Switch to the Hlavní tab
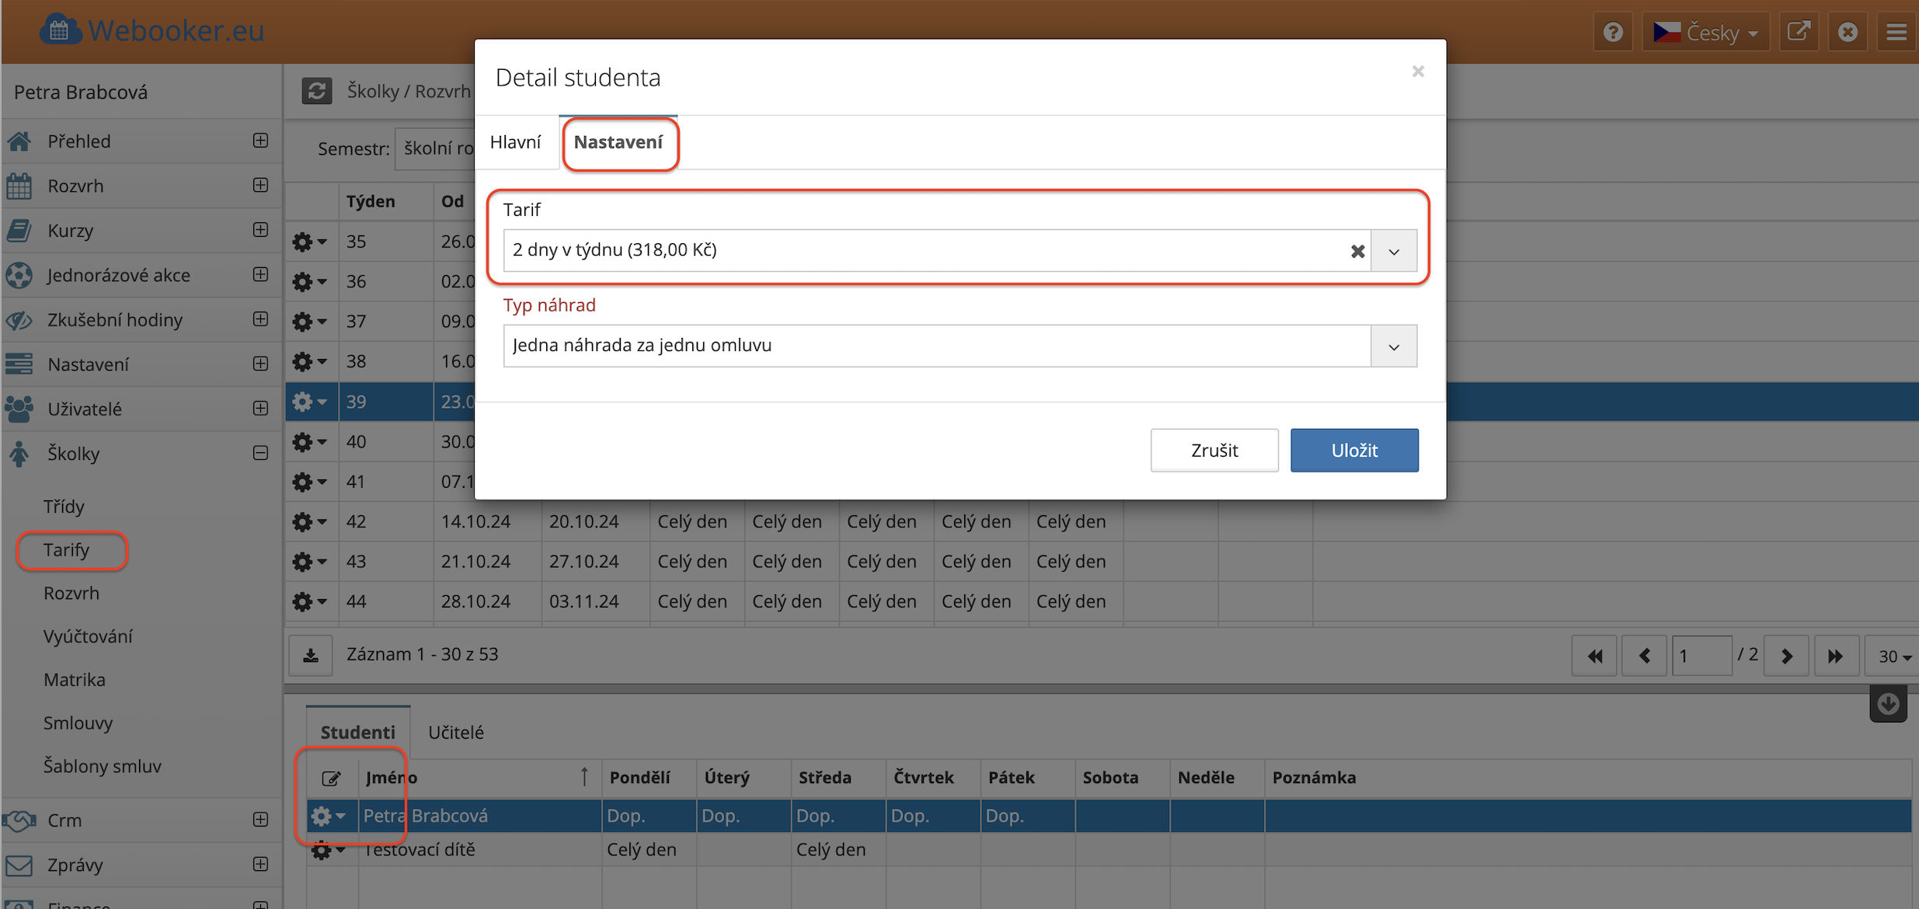Screen dimensions: 1919x909 pos(515,142)
